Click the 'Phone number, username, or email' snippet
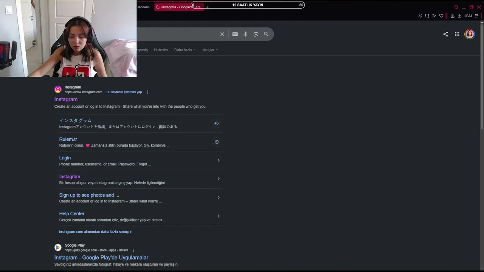Viewport: 484px width, 272px height. click(105, 164)
